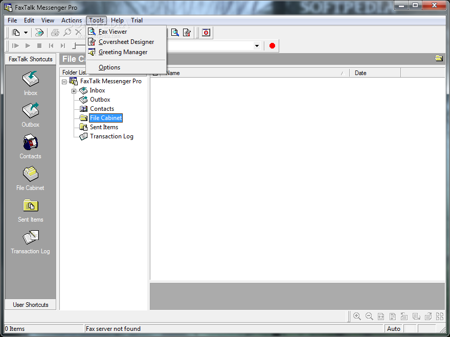Viewport: 450px width, 337px height.
Task: Switch to the FaxTalk Shortcuts group
Action: 30,59
